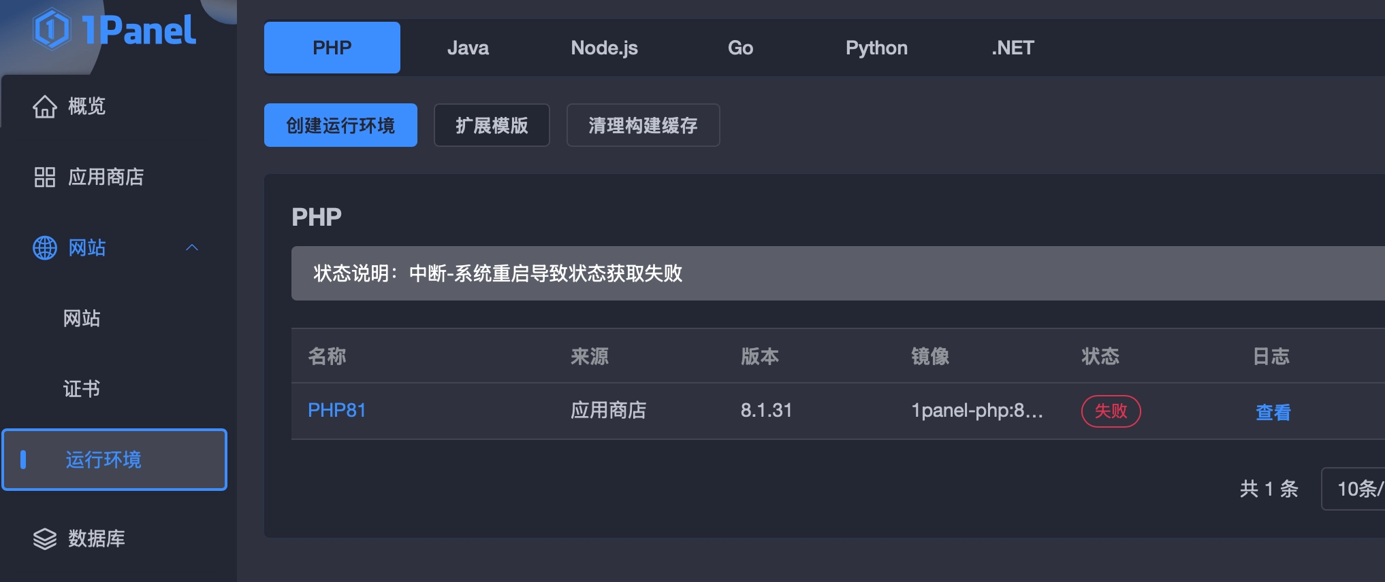Open 证书 in the sidebar
Viewport: 1385px width, 582px height.
(81, 389)
